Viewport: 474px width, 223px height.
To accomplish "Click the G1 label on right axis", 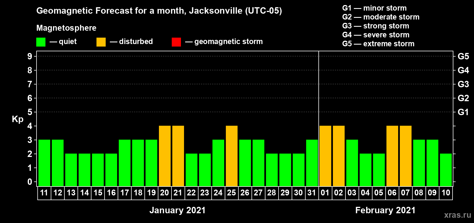I will pos(463,112).
